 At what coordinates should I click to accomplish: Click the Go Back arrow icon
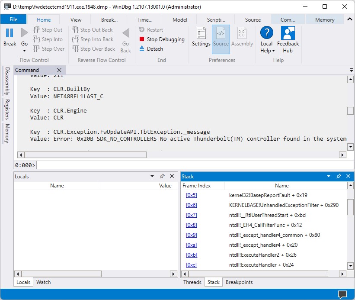coord(126,33)
